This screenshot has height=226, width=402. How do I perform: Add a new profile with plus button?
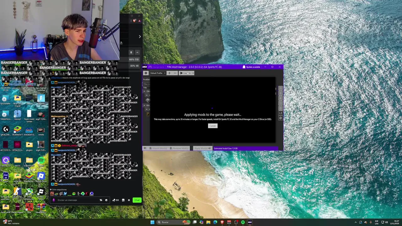point(169,73)
